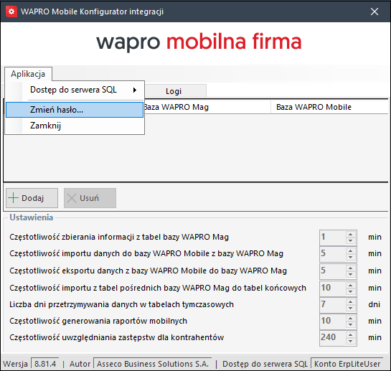Decrease mobile report generation frequency
The image size is (391, 371).
[x=351, y=325]
